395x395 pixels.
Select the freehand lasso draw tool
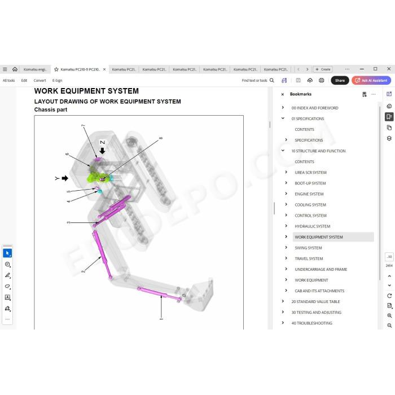[7, 287]
